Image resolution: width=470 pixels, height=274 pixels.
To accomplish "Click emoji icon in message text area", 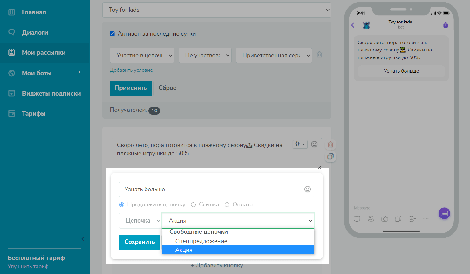I will pyautogui.click(x=314, y=144).
